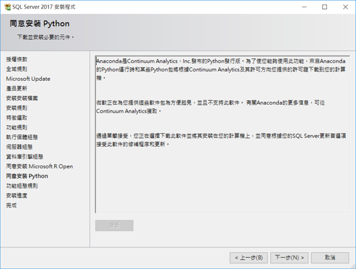The width and height of the screenshot is (356, 269).
Task: Go back with 上一步(B) button
Action: click(x=249, y=258)
